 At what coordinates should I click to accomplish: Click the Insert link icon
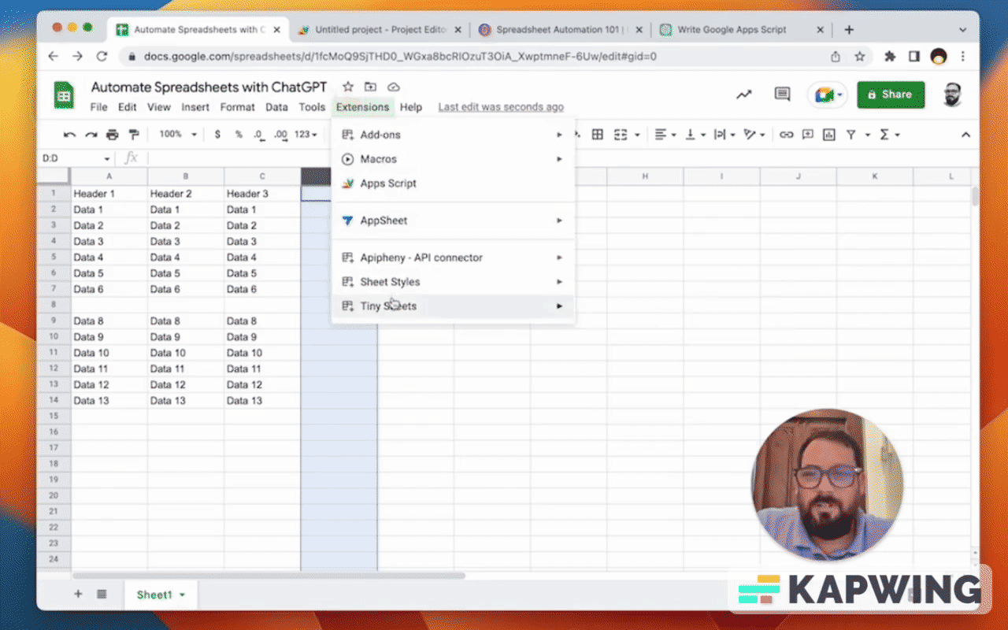click(786, 135)
